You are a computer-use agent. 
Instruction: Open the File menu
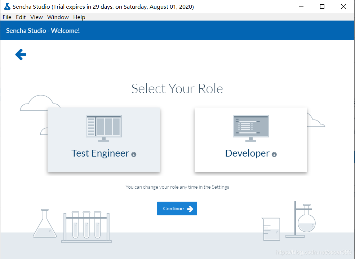pos(7,17)
